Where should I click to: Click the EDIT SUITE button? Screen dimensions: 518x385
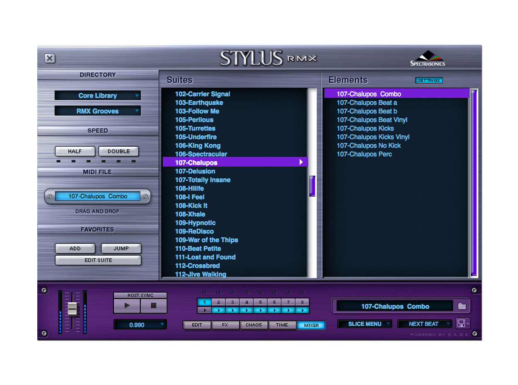tap(98, 260)
